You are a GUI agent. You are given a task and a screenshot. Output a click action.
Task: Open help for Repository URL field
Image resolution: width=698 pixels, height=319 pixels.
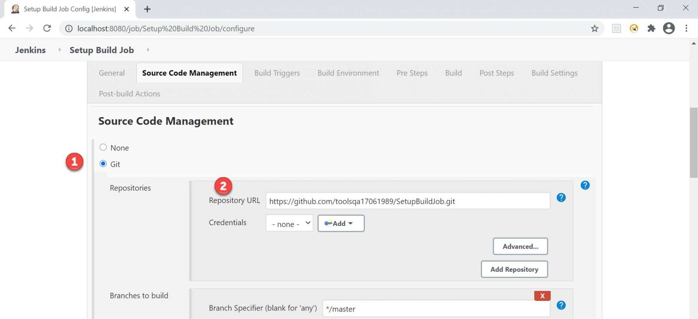[x=561, y=198]
